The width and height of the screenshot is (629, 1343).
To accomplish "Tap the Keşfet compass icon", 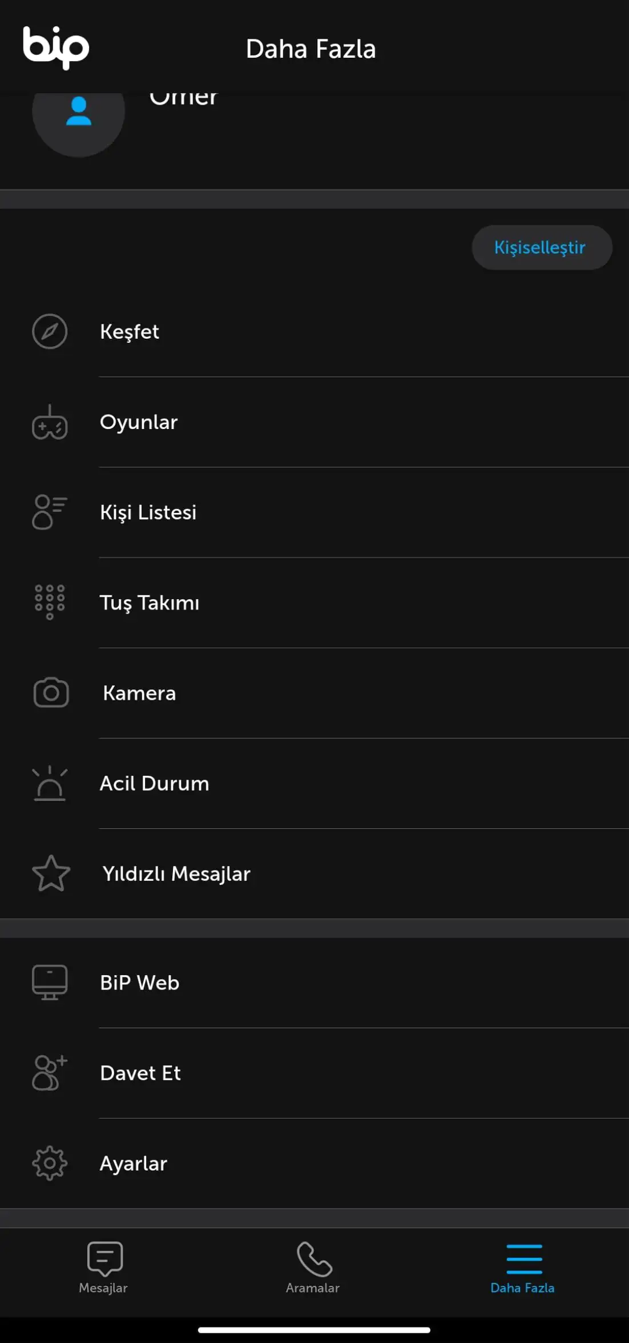I will [50, 331].
